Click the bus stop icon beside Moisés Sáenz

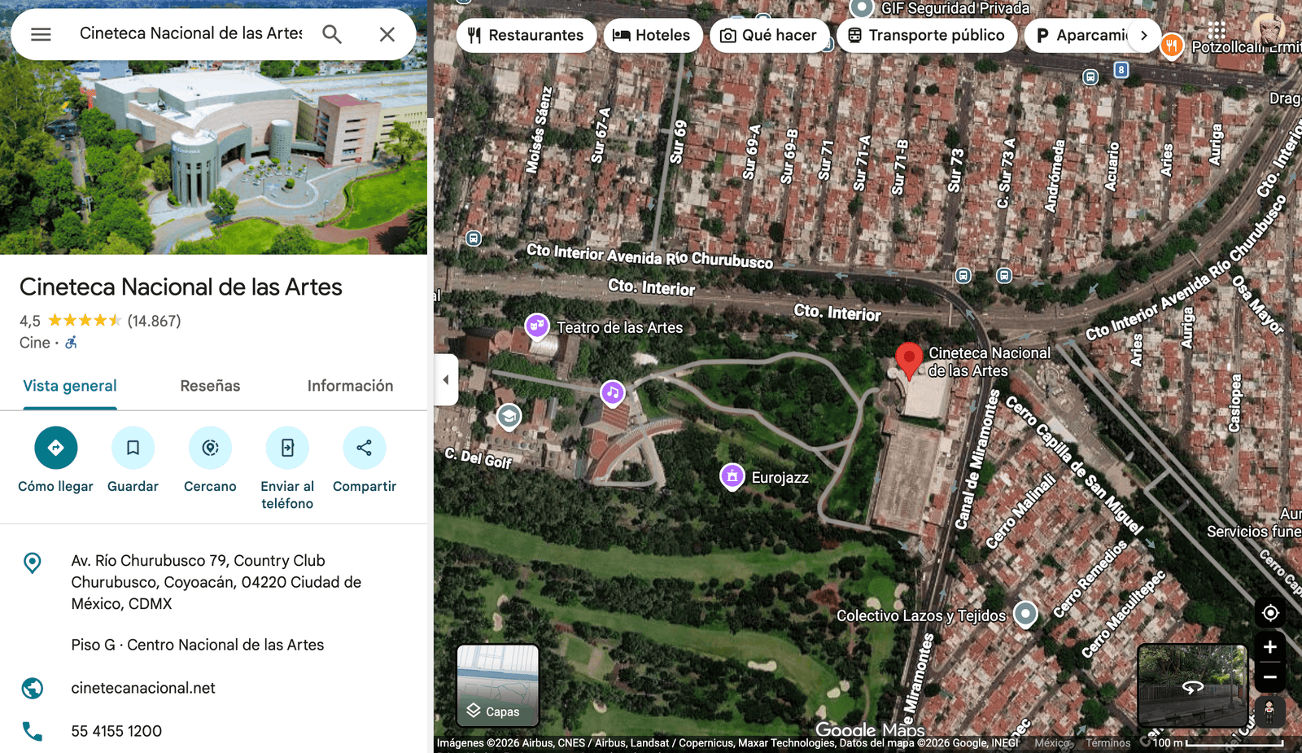click(x=474, y=239)
